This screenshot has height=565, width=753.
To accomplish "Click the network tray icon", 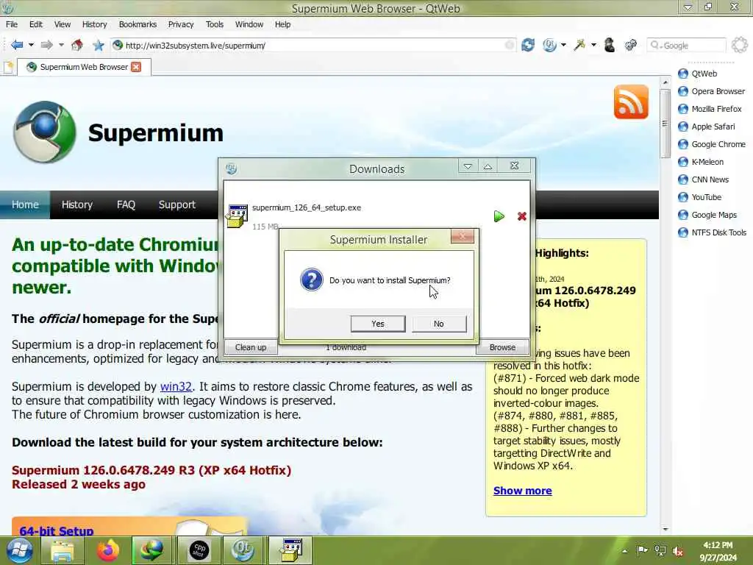I will [660, 551].
